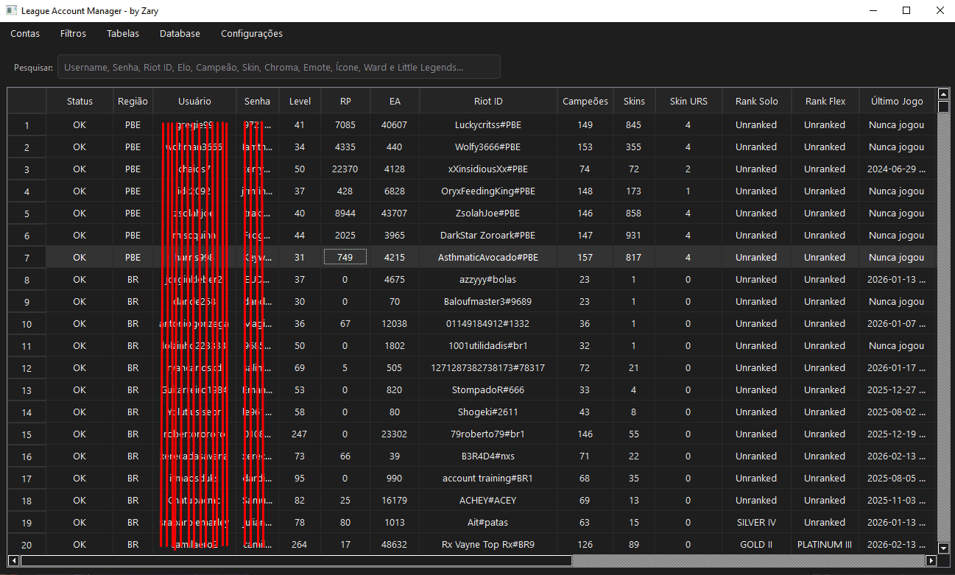Select the RP cell showing 22370

(x=345, y=169)
